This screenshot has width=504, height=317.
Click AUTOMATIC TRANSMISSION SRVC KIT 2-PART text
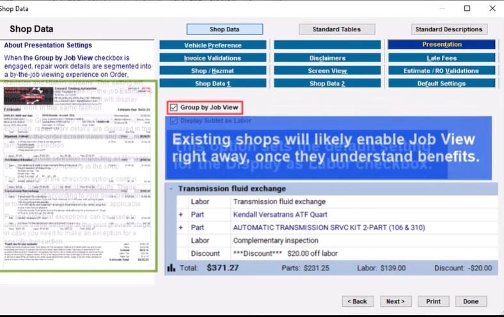[329, 228]
